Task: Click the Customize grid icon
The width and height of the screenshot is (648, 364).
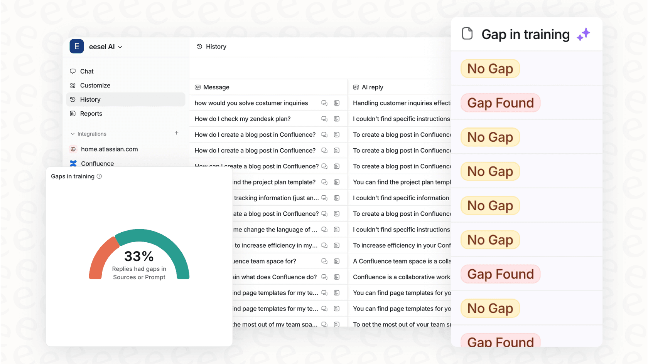Action: click(73, 85)
